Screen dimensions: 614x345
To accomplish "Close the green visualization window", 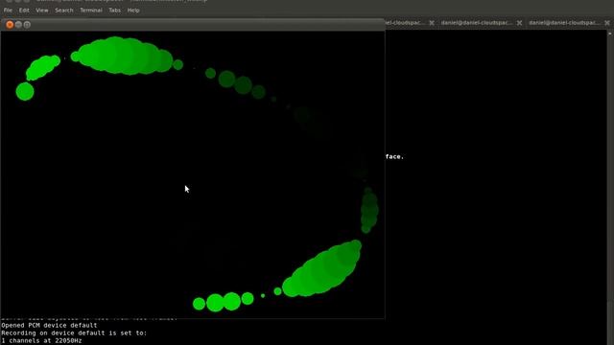I will [10, 25].
